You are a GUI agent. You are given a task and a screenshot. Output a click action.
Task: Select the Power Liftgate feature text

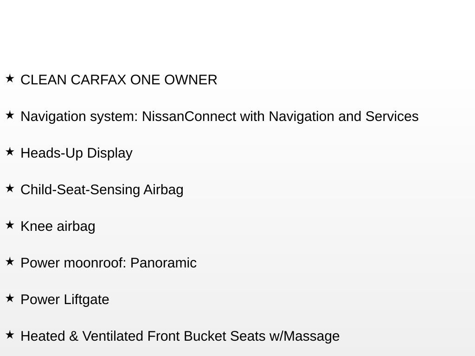click(65, 300)
